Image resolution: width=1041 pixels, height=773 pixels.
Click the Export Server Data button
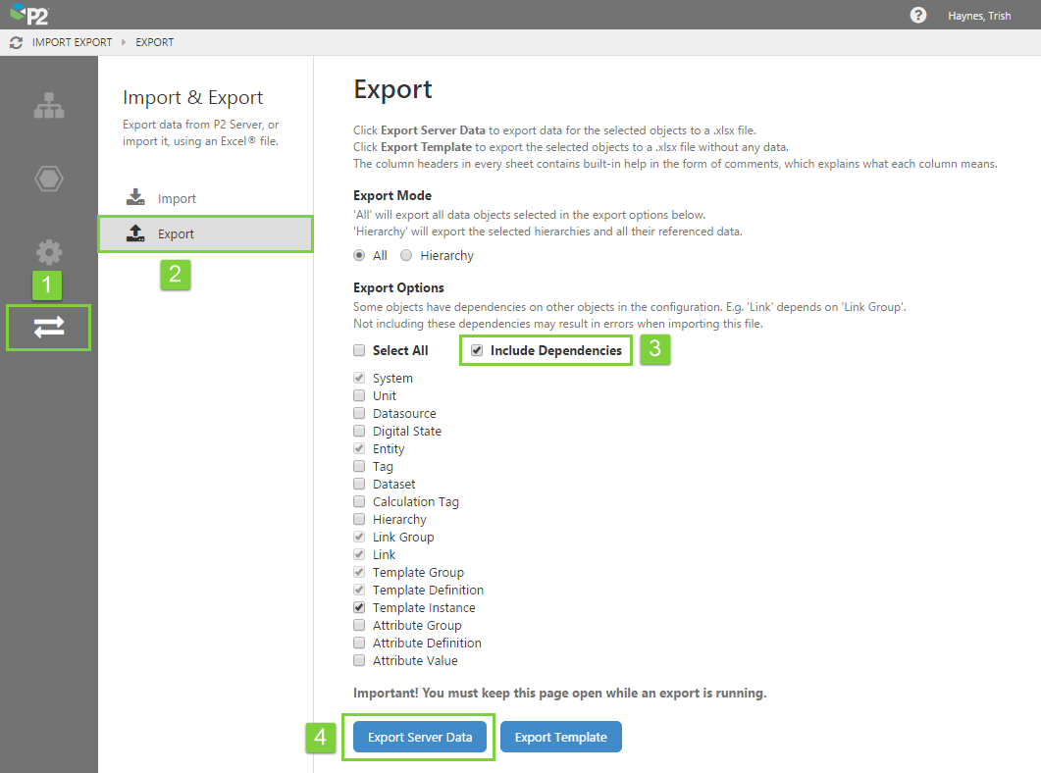click(x=420, y=738)
